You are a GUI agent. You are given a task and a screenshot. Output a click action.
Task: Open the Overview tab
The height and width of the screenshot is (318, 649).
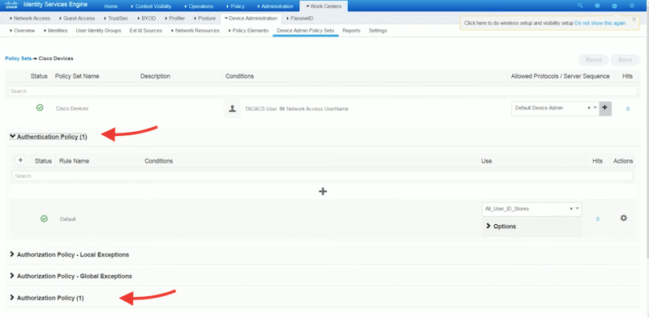point(23,31)
